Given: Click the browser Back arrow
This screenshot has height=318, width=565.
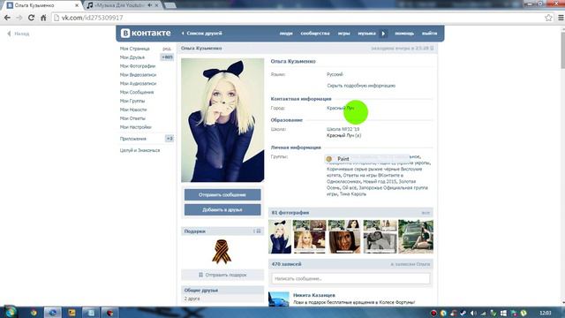Looking at the screenshot, I should click(7, 18).
